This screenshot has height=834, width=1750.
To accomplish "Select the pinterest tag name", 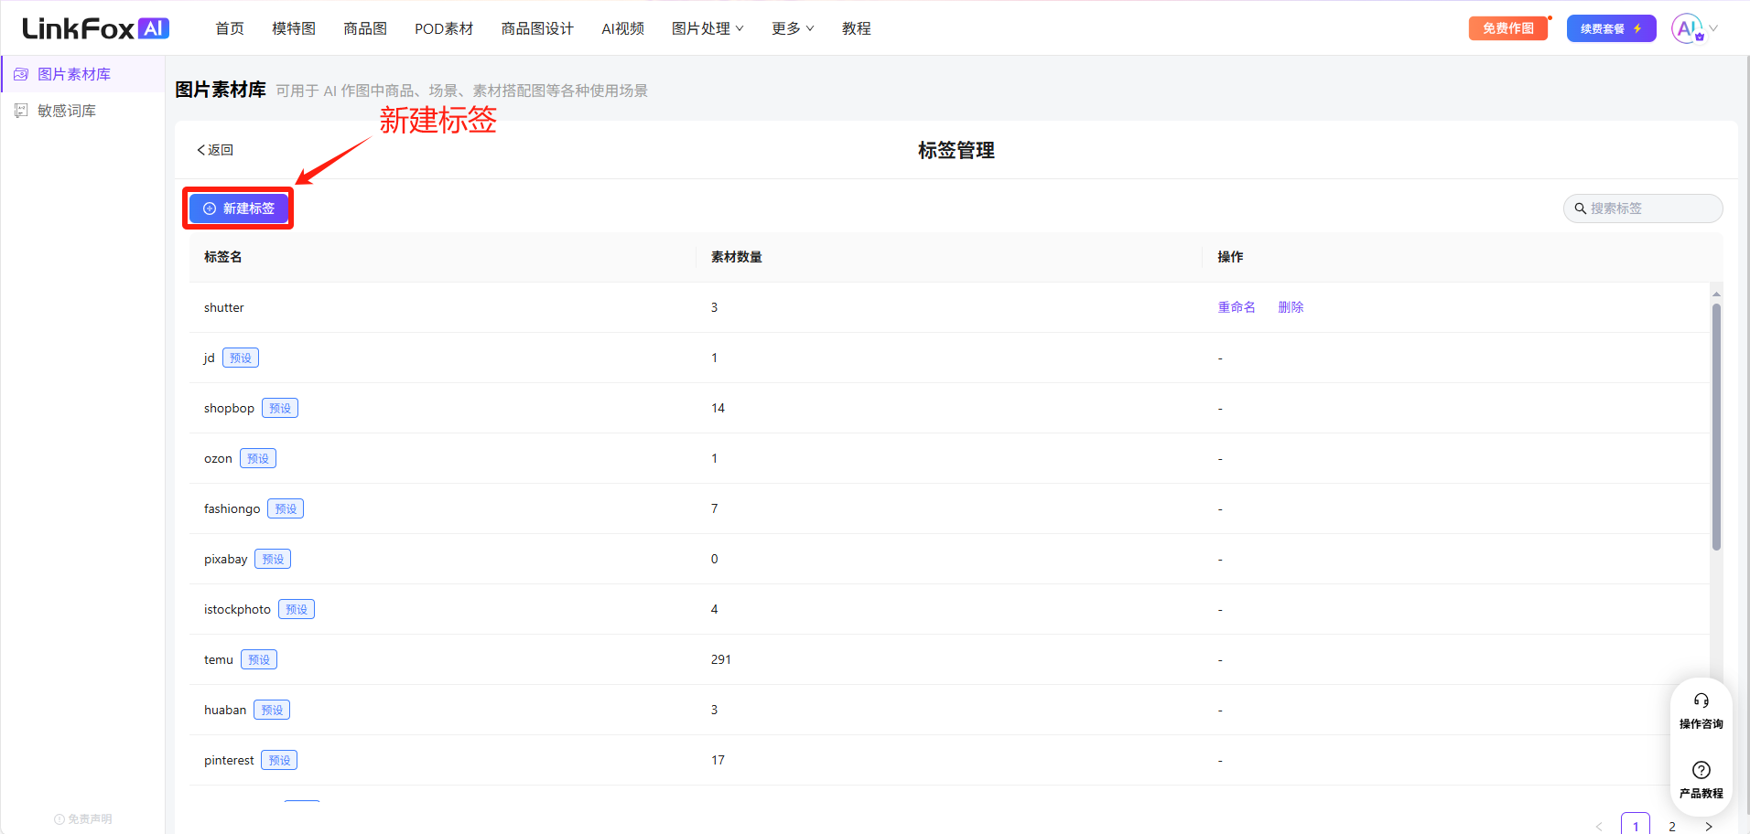I will (x=229, y=760).
